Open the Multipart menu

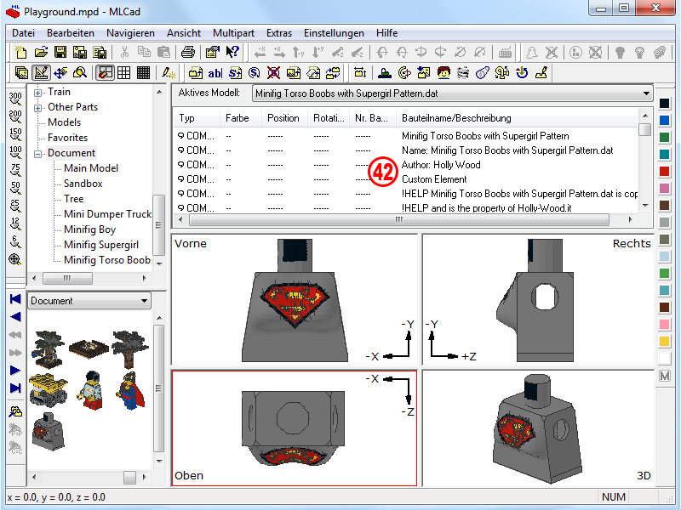pos(233,33)
